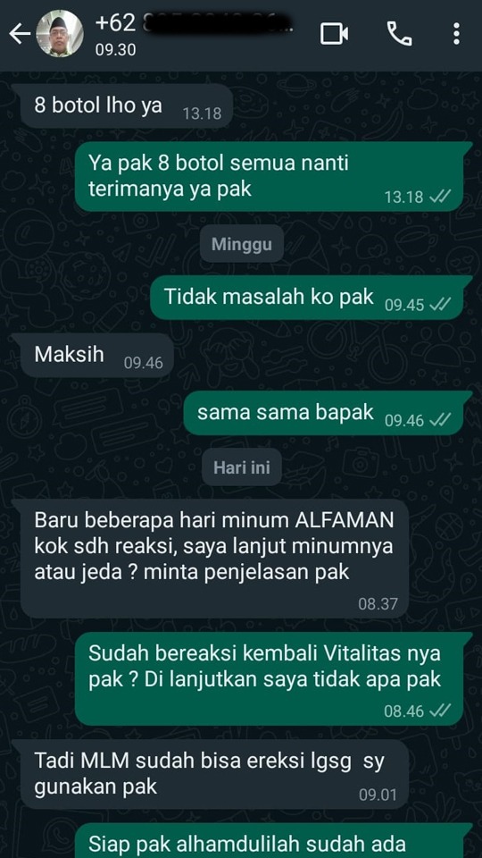Open contact info via +62 phone number
Image resolution: width=482 pixels, height=858 pixels.
point(194,24)
